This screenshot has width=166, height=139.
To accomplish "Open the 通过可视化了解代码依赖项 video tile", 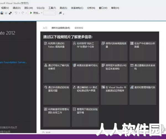I will pos(56,73).
